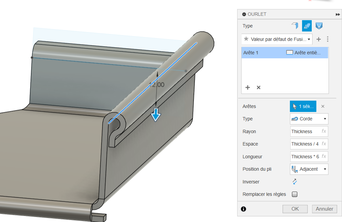The height and width of the screenshot is (222, 342).
Task: Open the Valeur par défaut rule dropdown
Action: [276, 39]
